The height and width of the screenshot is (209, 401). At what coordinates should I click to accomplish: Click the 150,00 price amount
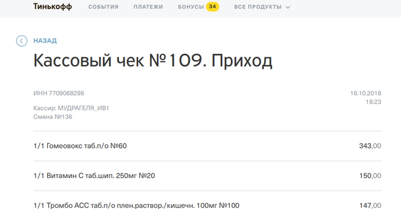click(x=370, y=176)
